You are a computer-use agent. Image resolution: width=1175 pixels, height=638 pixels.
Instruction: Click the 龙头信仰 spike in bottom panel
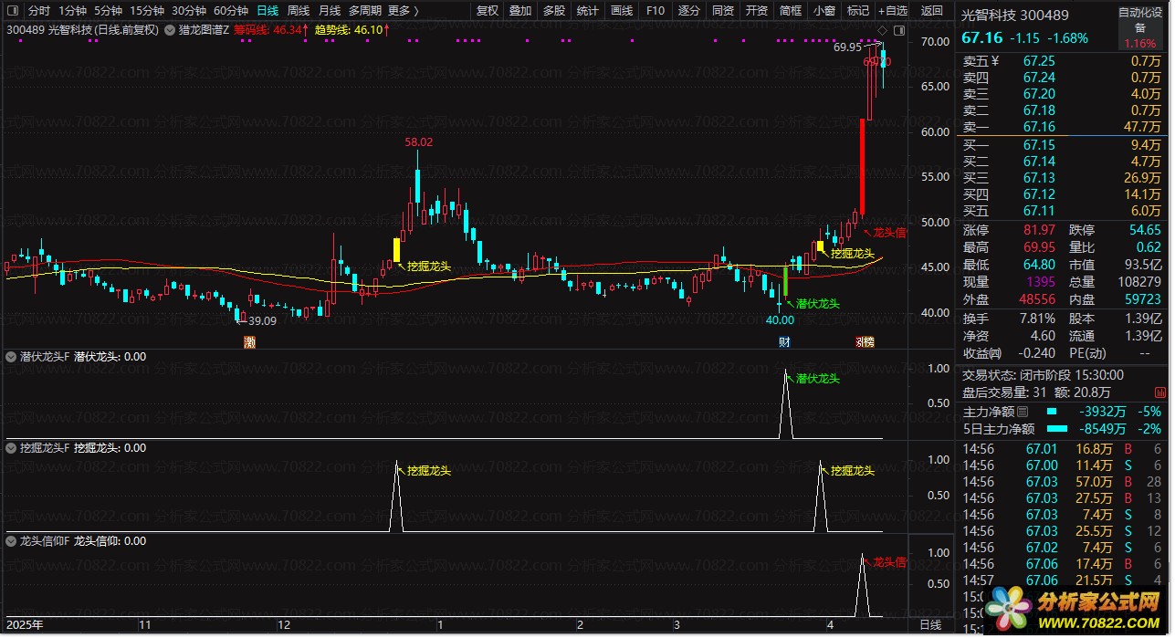(x=863, y=584)
